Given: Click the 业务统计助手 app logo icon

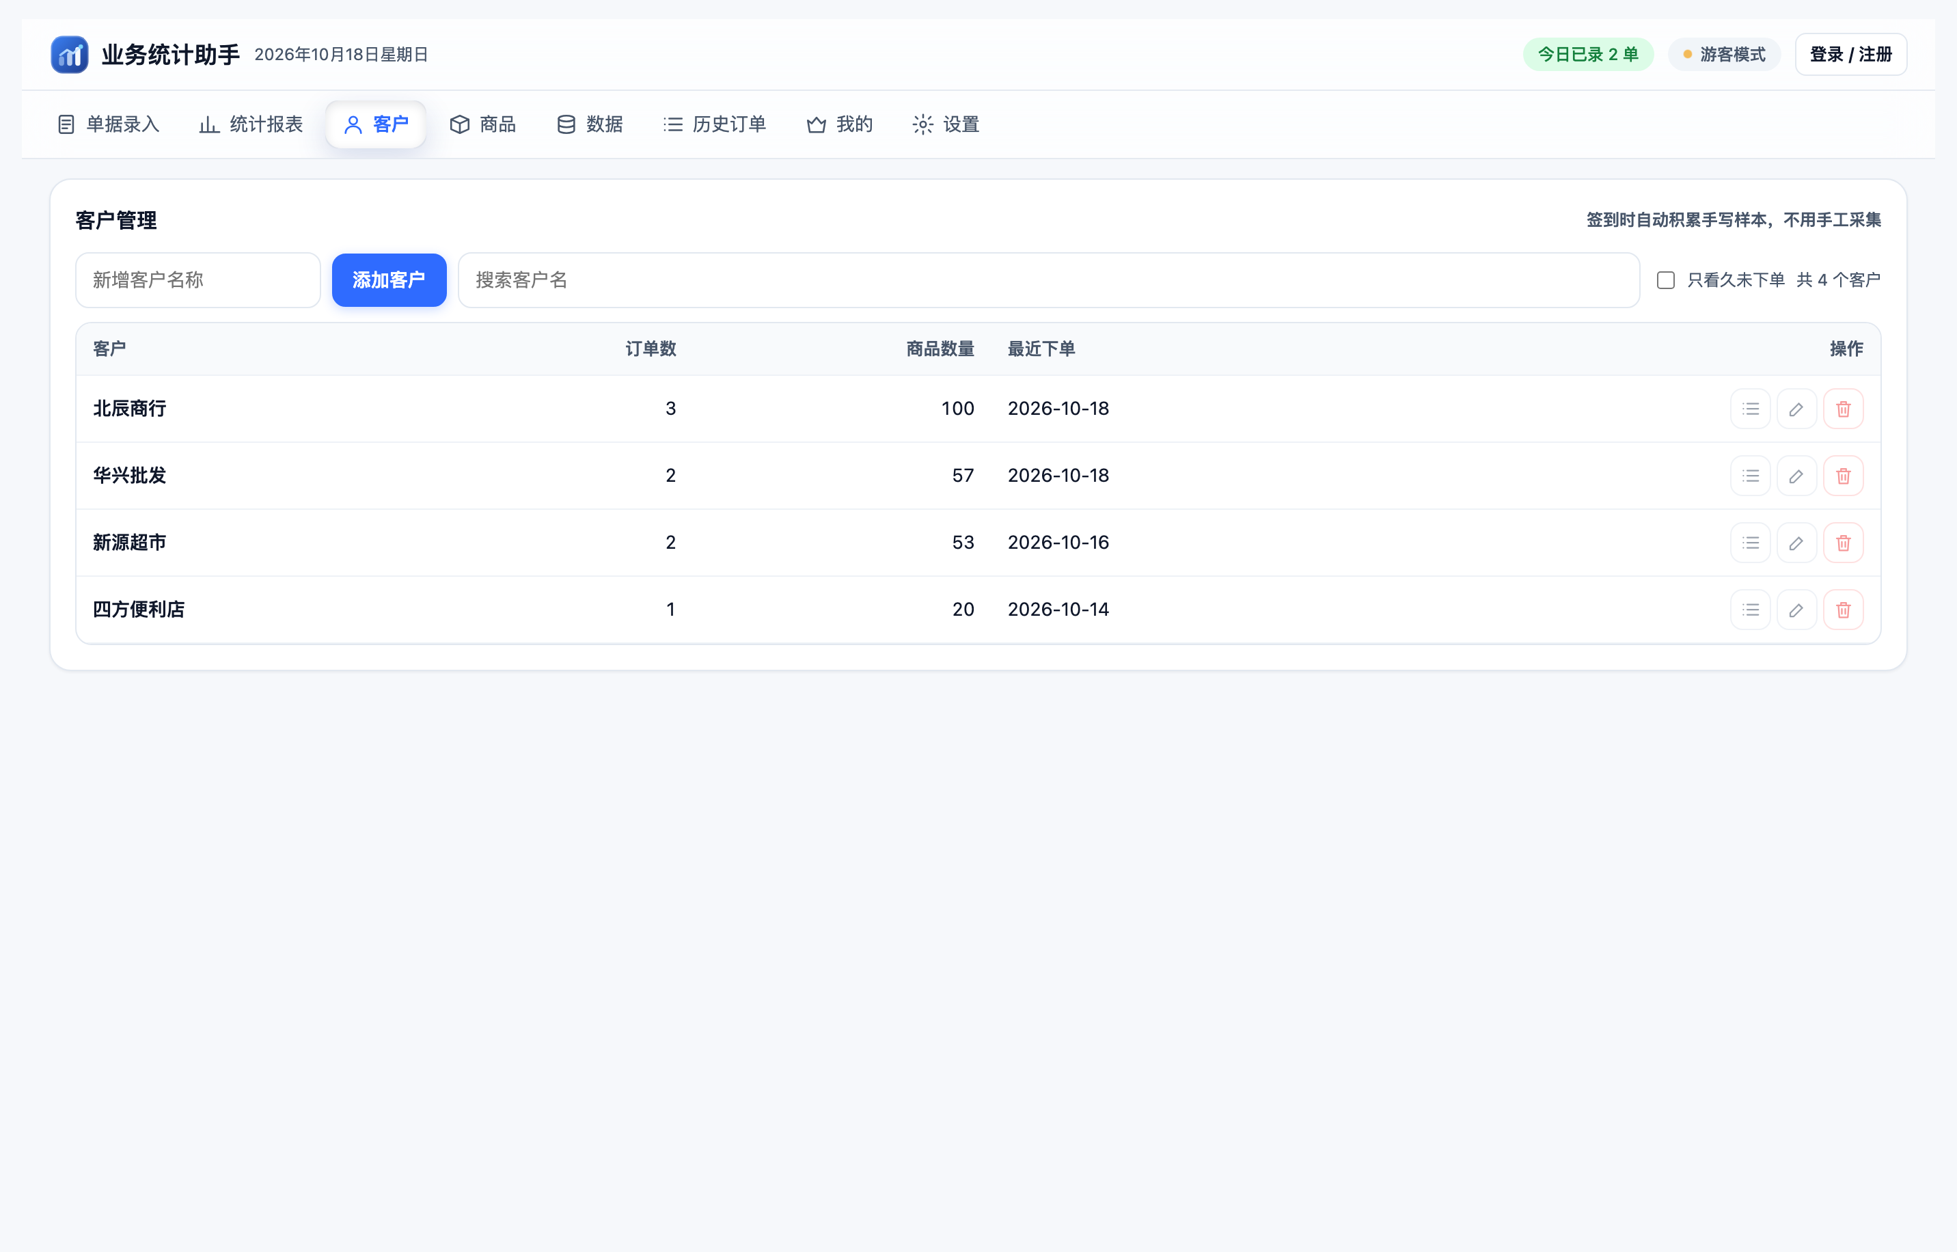Looking at the screenshot, I should (69, 55).
